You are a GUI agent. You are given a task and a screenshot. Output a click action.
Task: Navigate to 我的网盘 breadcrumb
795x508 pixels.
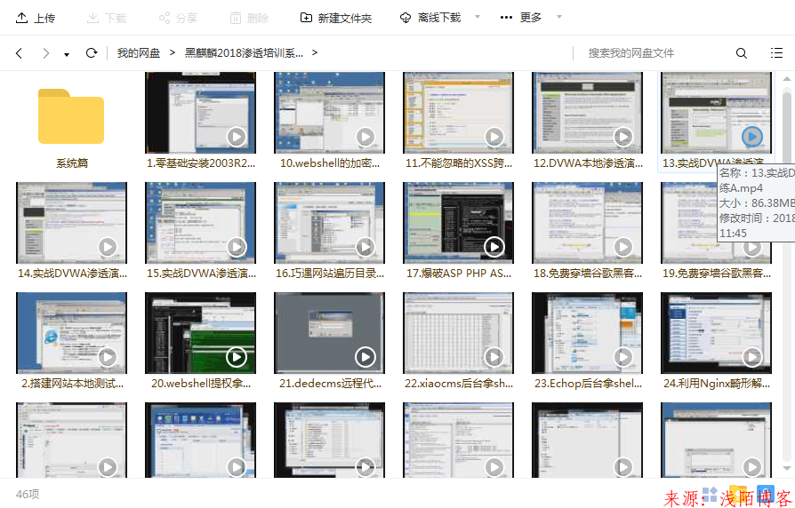click(x=139, y=52)
